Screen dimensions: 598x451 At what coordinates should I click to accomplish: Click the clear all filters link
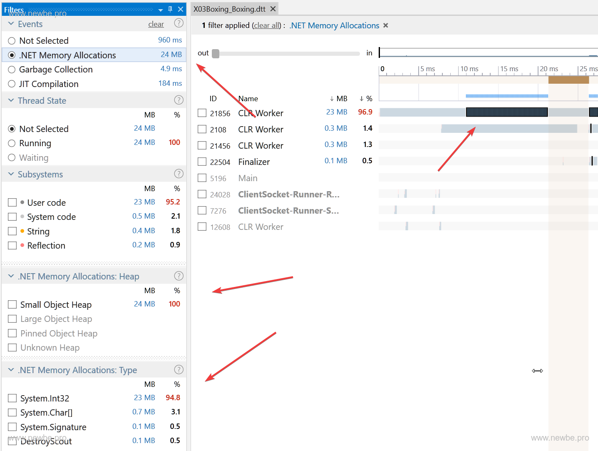(x=267, y=25)
